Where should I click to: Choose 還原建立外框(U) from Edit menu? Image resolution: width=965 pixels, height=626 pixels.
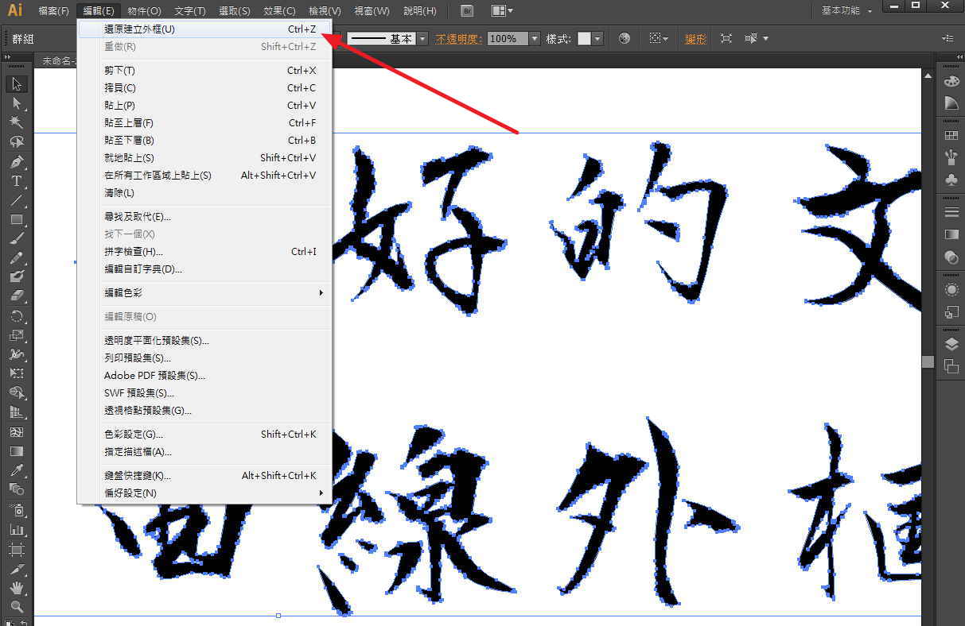coord(204,29)
